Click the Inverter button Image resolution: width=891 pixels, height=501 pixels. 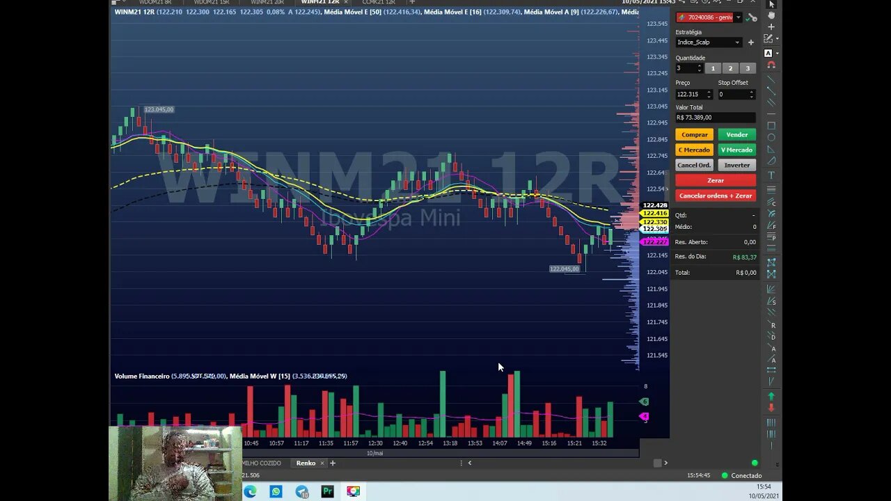click(736, 165)
